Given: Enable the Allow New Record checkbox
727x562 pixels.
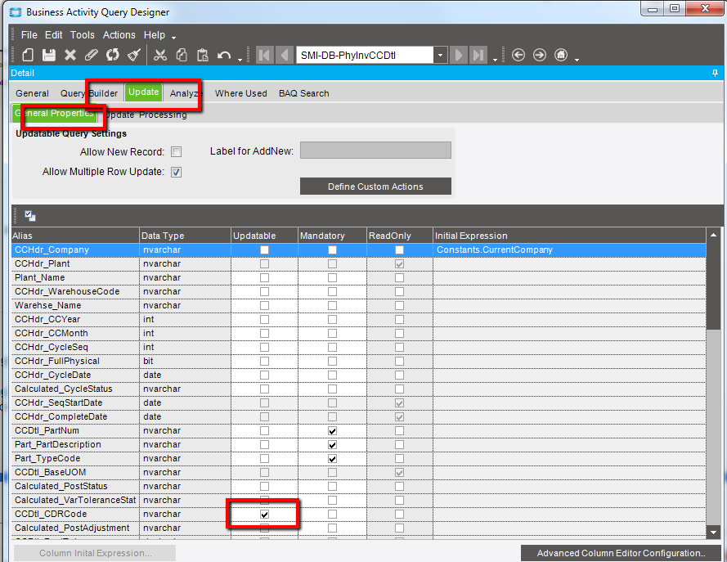Looking at the screenshot, I should tap(176, 152).
